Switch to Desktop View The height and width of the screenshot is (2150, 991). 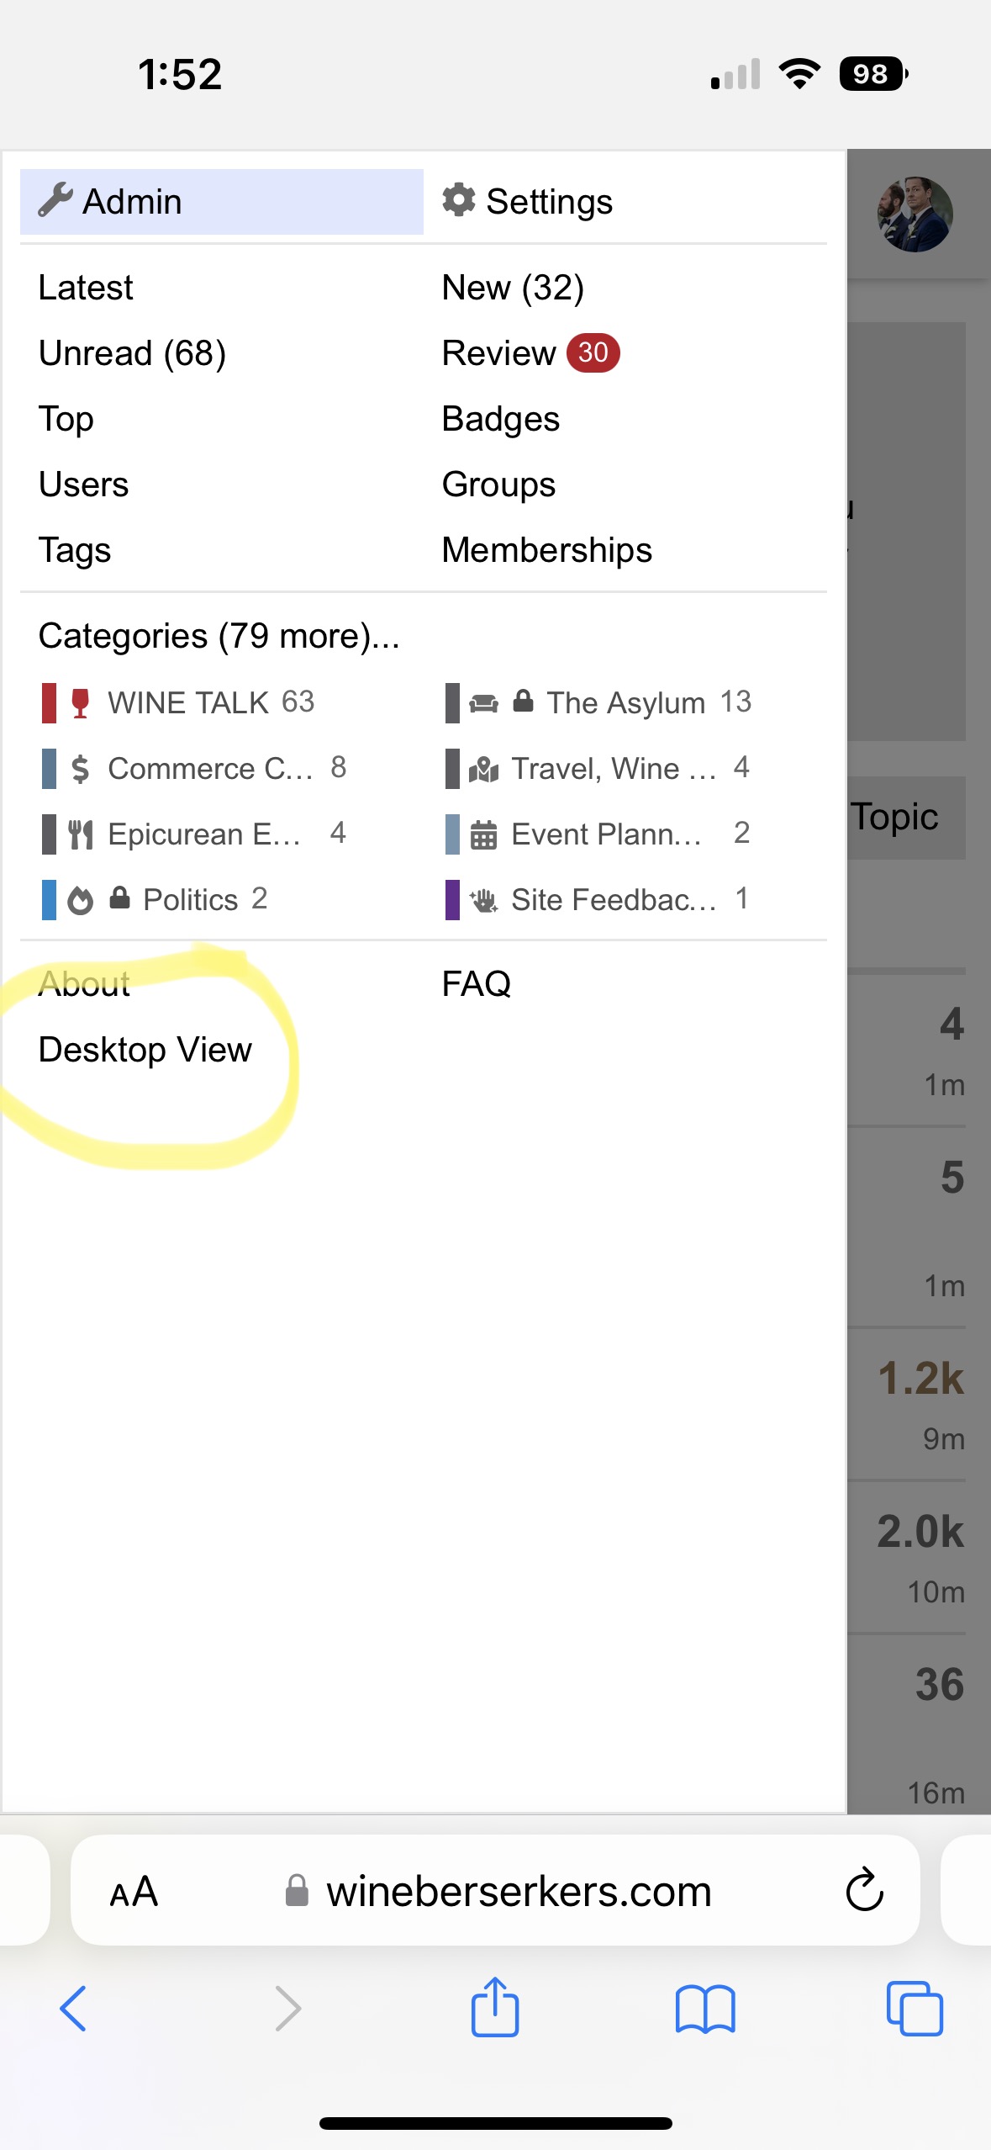[145, 1050]
